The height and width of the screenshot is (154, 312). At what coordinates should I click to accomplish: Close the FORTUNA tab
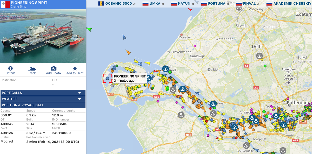(x=228, y=4)
